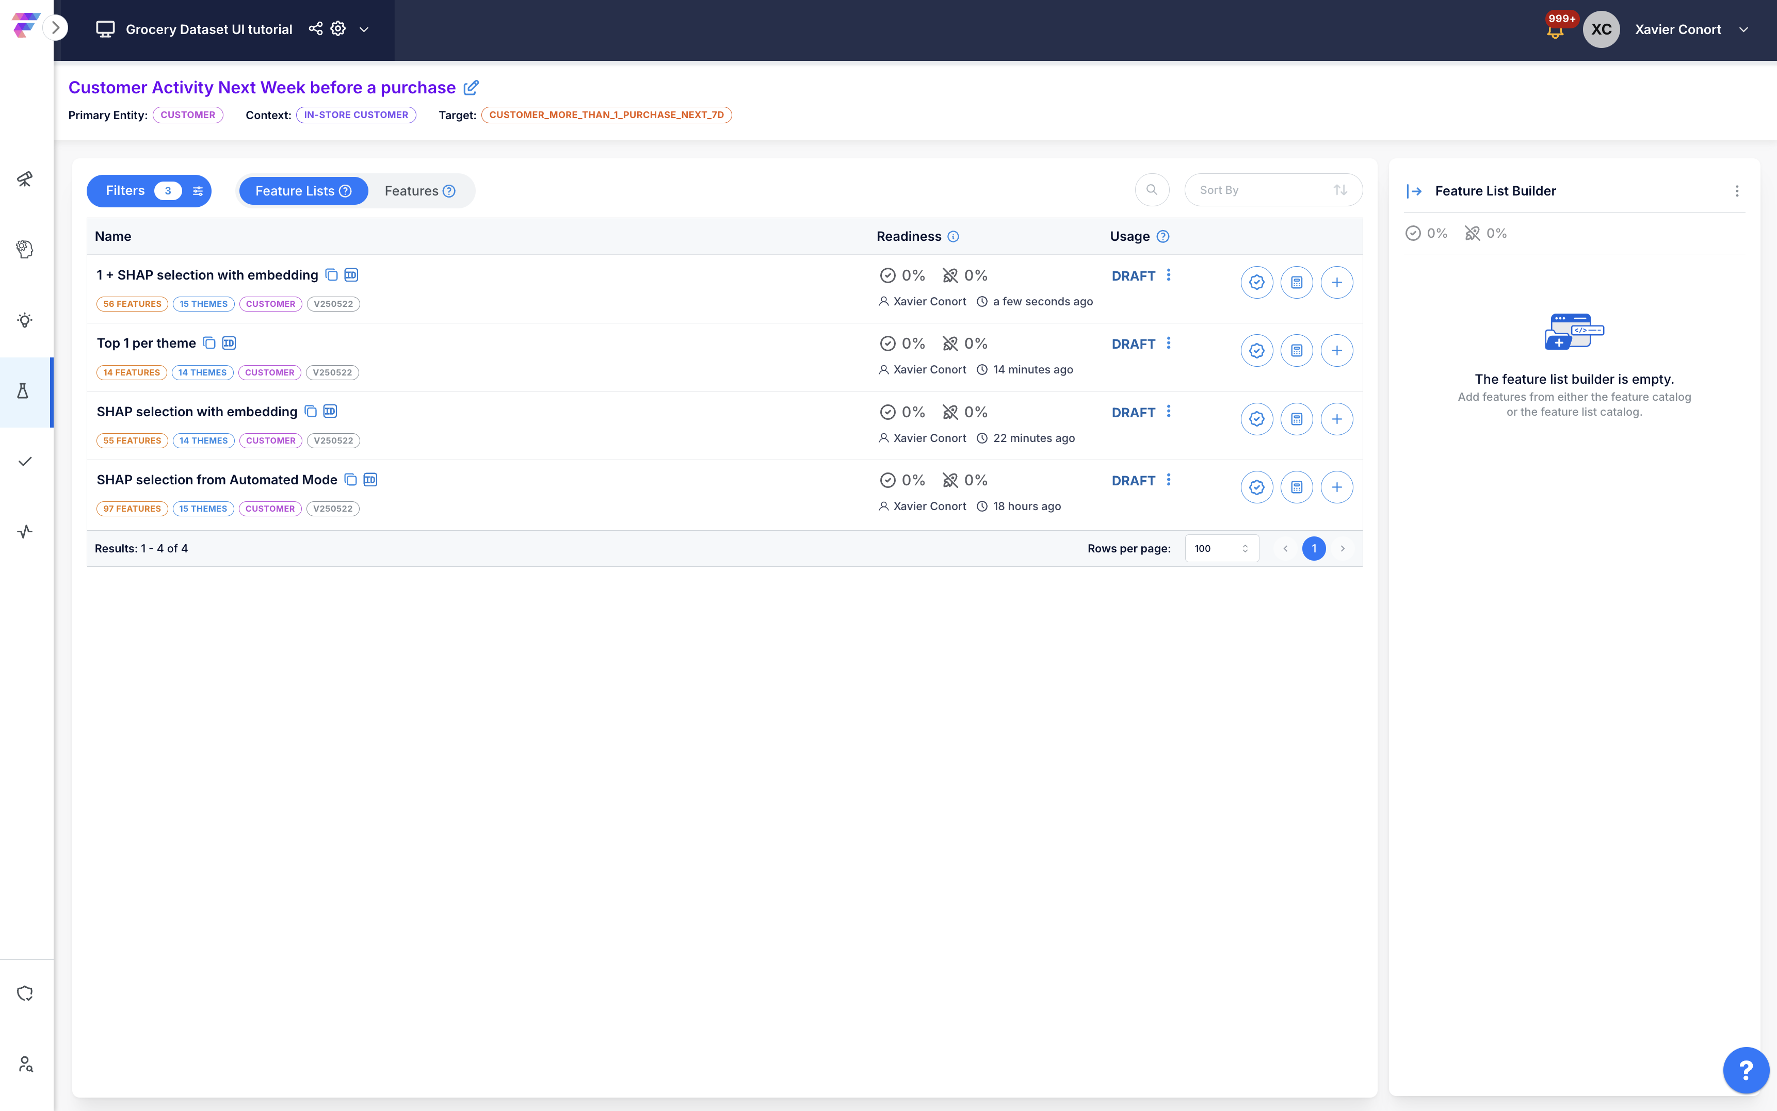Open the flask icon in the left sidebar

point(24,391)
